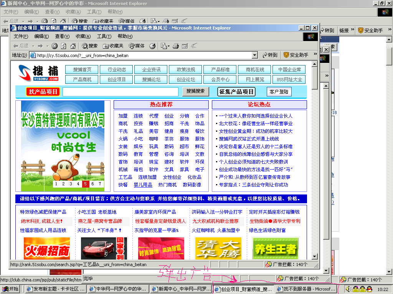Click the vcool 时尚女生 banner image
The image size is (393, 294).
coord(63,146)
